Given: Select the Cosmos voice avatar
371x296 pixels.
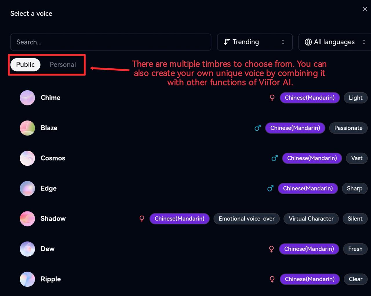Looking at the screenshot, I should click(x=27, y=158).
